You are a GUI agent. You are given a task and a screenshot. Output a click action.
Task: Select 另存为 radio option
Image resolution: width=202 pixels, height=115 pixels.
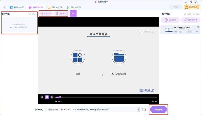click(61, 109)
